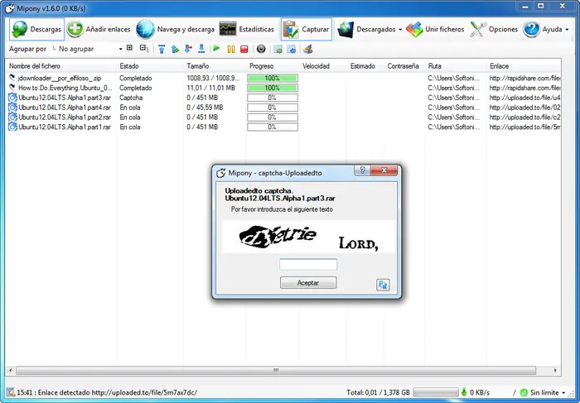Sort by Estimado column header

[363, 66]
